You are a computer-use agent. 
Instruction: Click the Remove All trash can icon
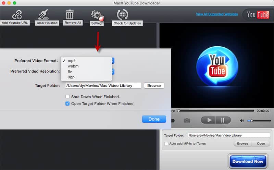[x=70, y=14]
